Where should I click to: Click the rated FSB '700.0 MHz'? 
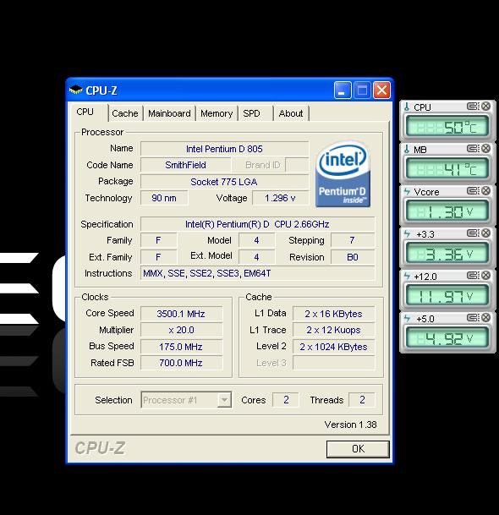(181, 363)
